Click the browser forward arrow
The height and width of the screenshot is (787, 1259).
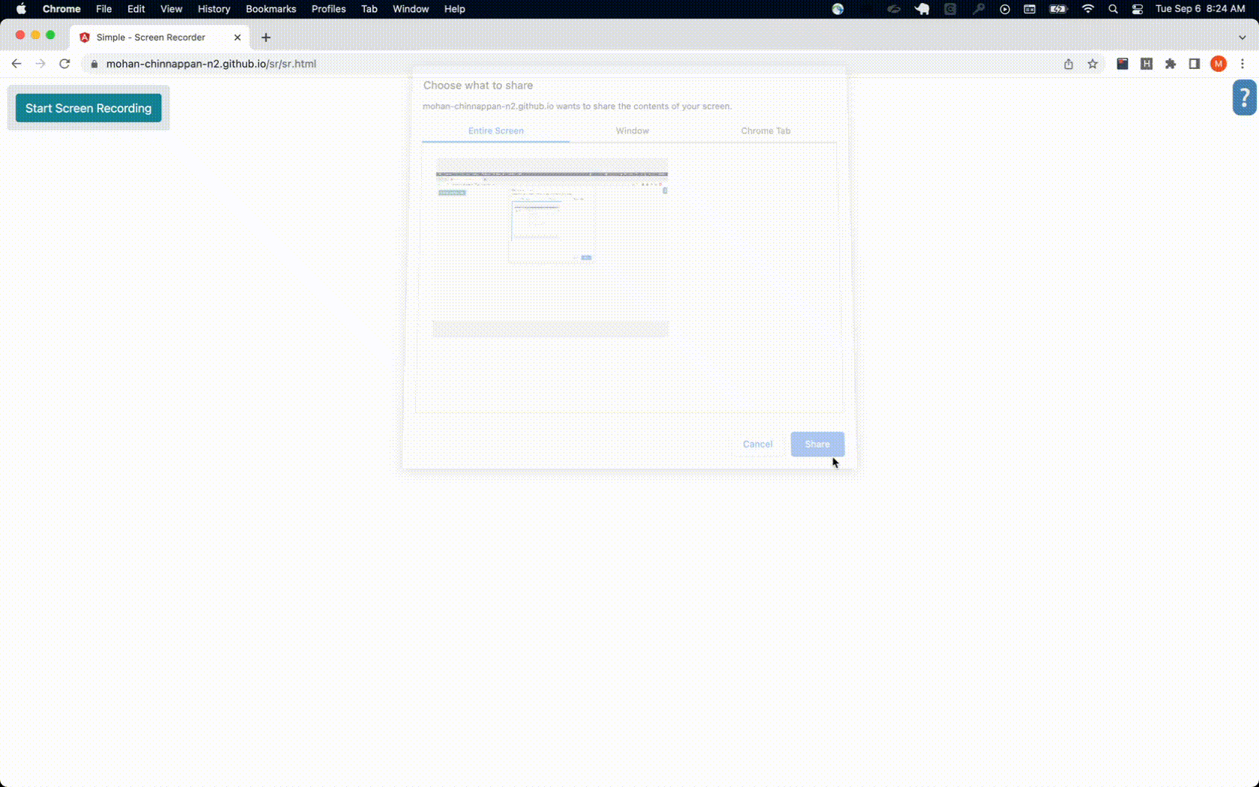(x=40, y=64)
